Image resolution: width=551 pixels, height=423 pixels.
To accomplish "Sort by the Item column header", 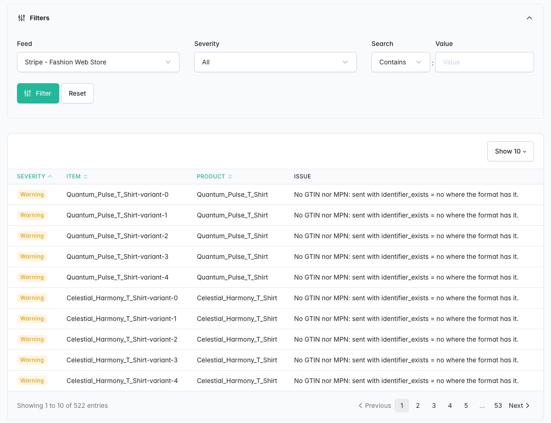I will click(77, 177).
